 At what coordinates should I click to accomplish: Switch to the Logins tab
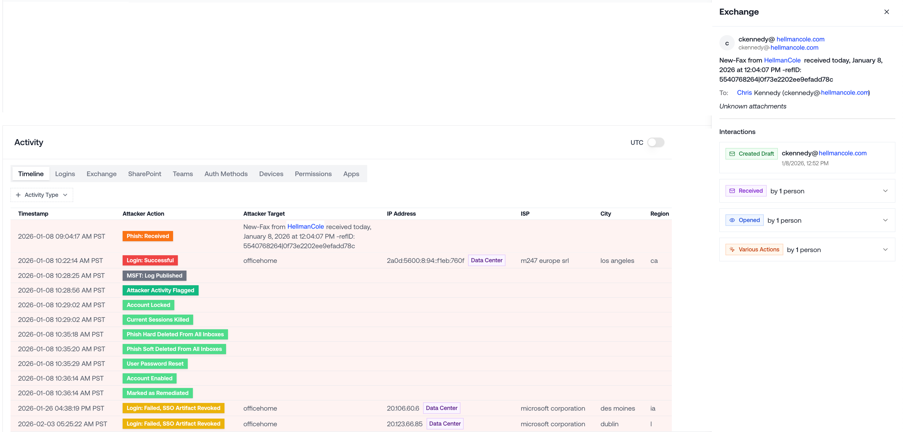[65, 174]
